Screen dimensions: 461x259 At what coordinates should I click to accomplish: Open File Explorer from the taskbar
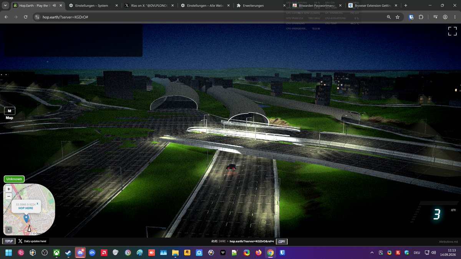(x=175, y=252)
